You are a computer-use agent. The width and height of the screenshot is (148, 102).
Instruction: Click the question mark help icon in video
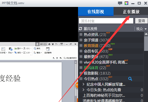(56, 44)
